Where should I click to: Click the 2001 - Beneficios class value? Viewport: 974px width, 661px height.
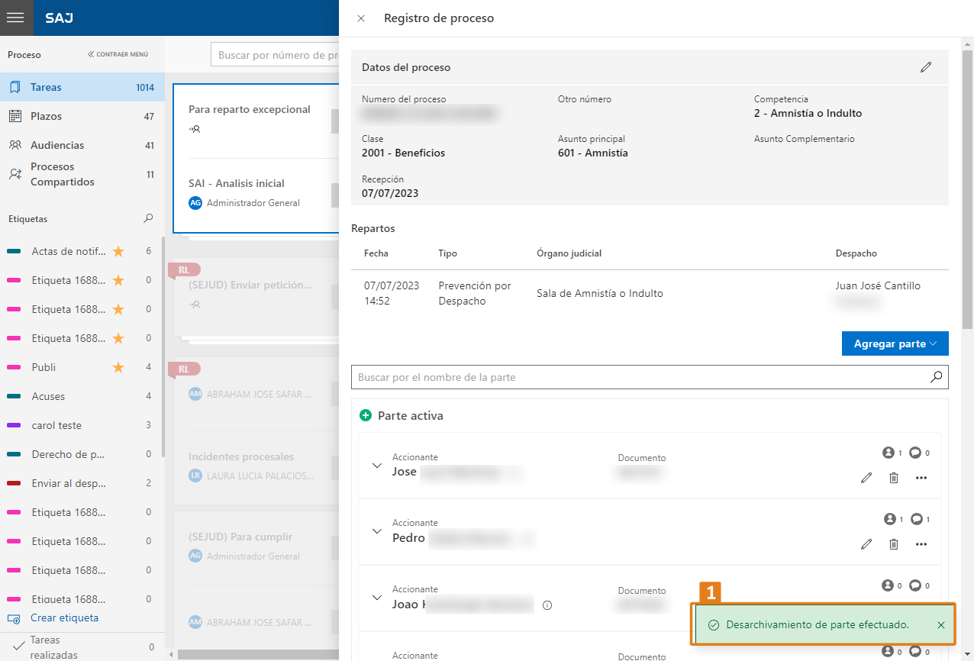[x=403, y=153]
